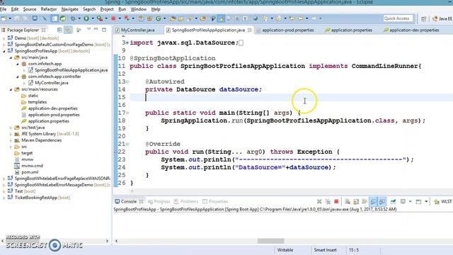
Task: Close the SpringBootProfilesAppApplication.java editor tab
Action: pos(249,30)
